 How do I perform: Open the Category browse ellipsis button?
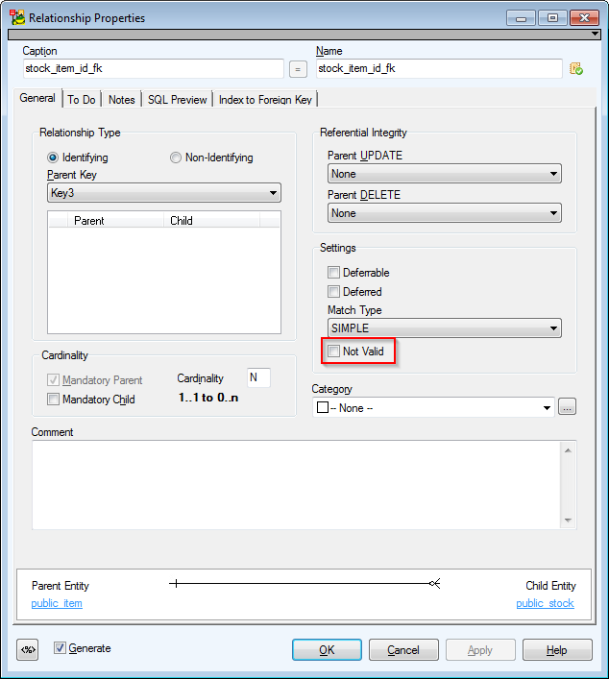[567, 407]
